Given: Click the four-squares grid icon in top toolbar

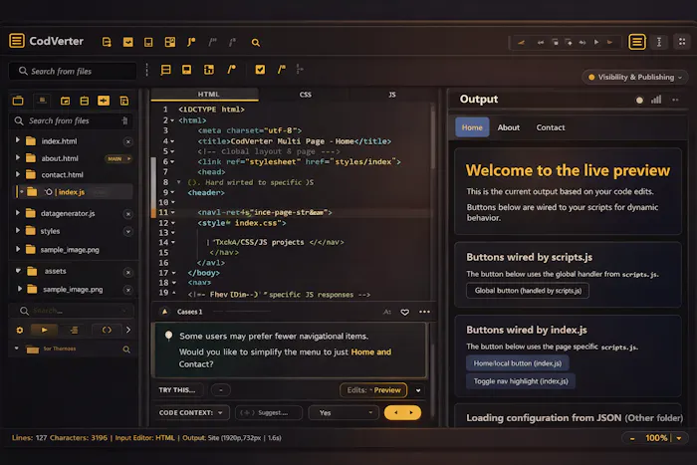Looking at the screenshot, I should click(170, 42).
